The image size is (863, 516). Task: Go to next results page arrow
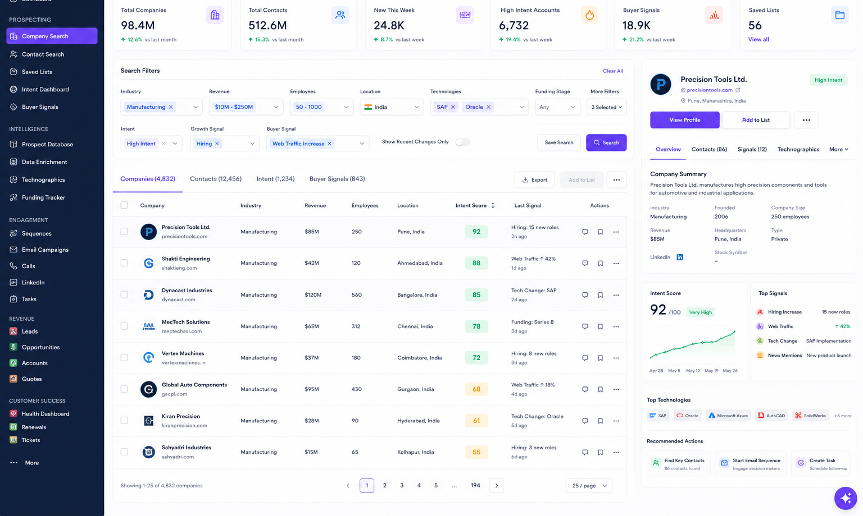[497, 486]
